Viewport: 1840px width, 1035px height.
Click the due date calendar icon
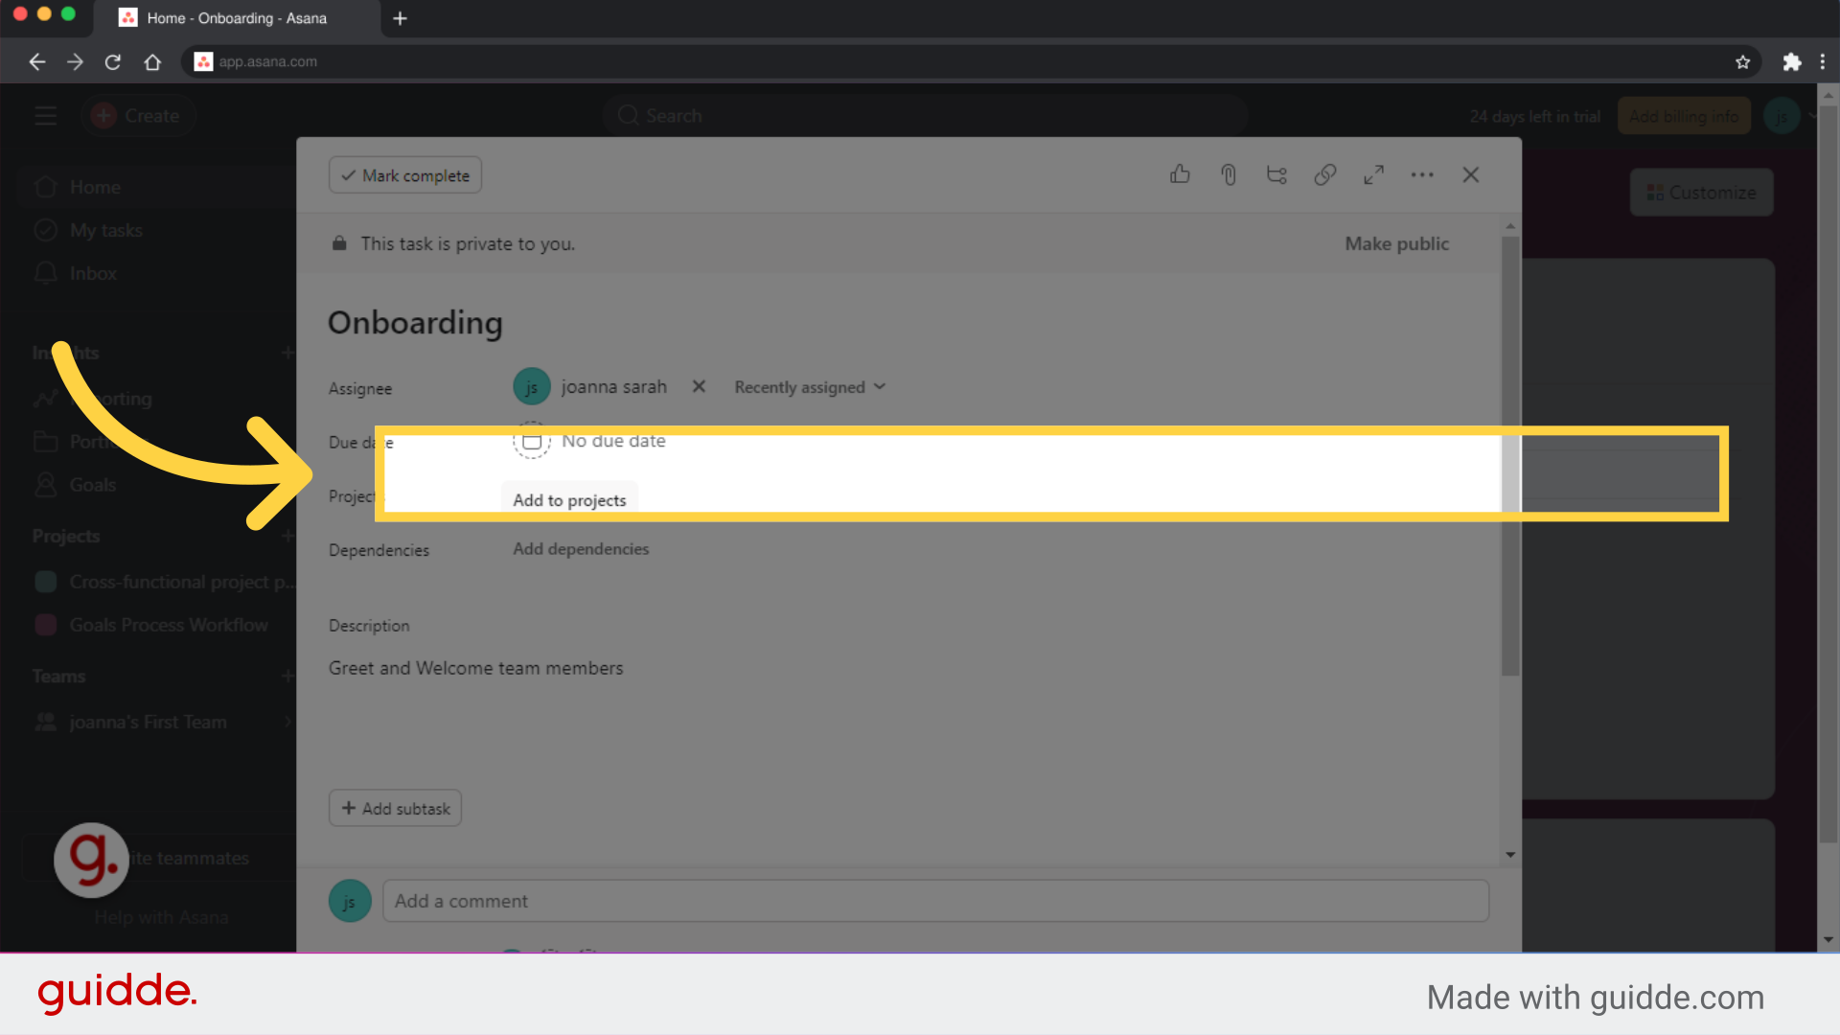click(532, 441)
